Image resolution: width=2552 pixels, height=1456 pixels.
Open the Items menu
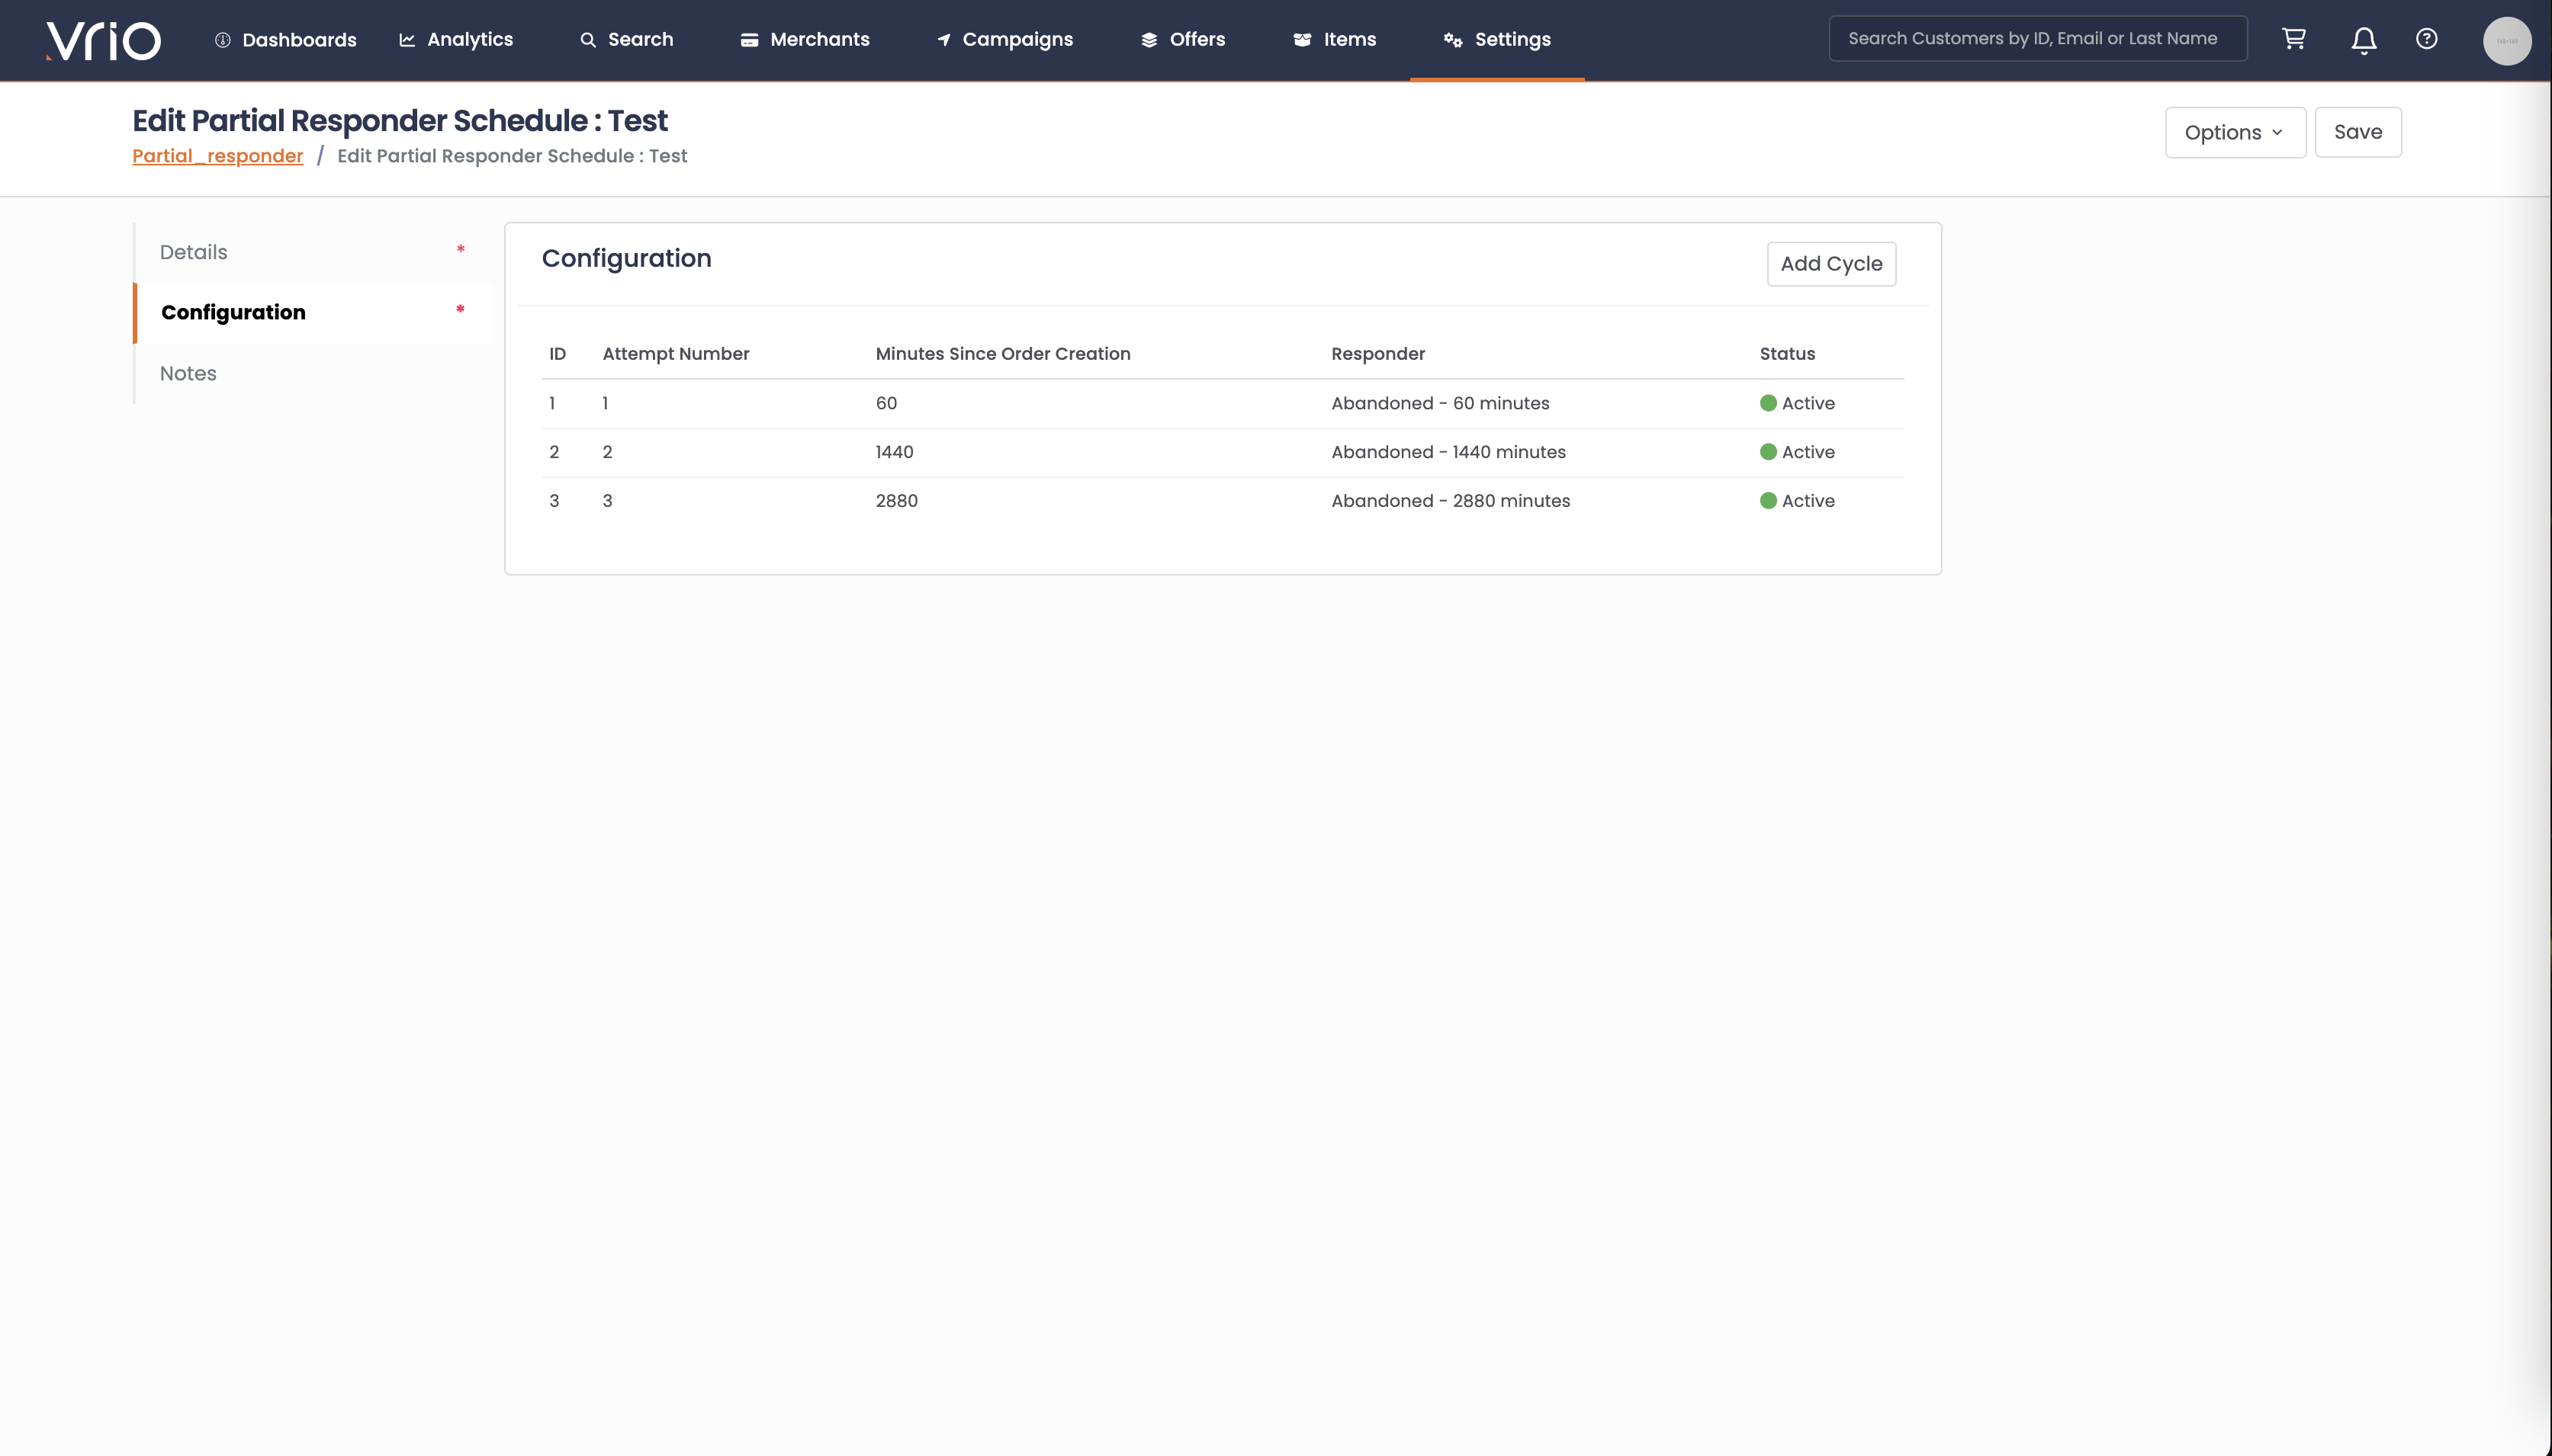[x=1335, y=40]
